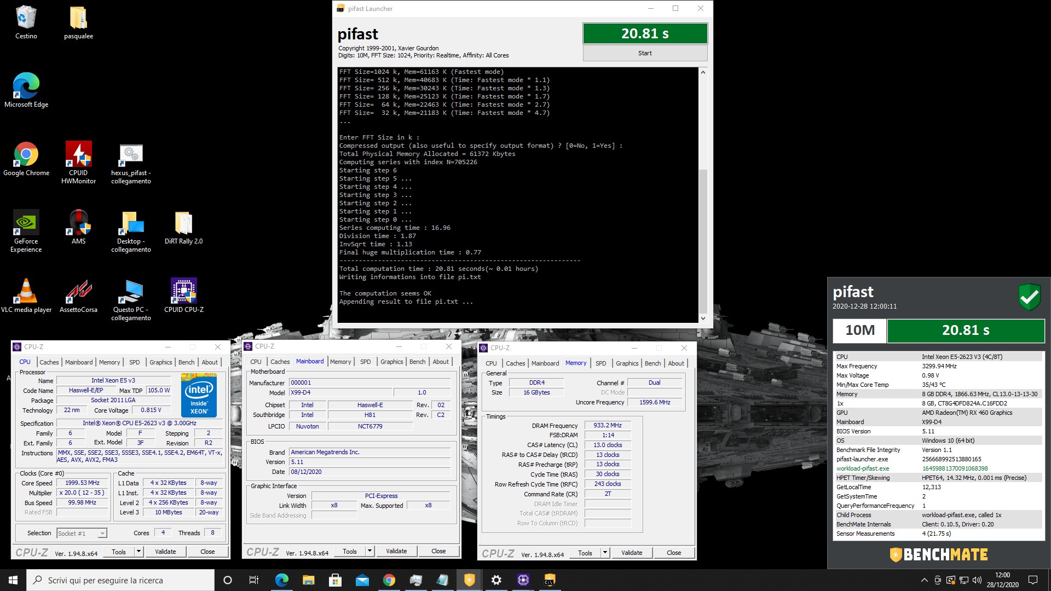Open the AMS desktop shortcut
This screenshot has width=1051, height=591.
coord(78,227)
